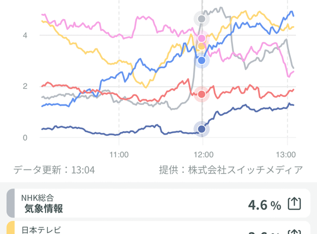
Task: Click the gray color bar beside NHK総合
Action: coord(11,203)
